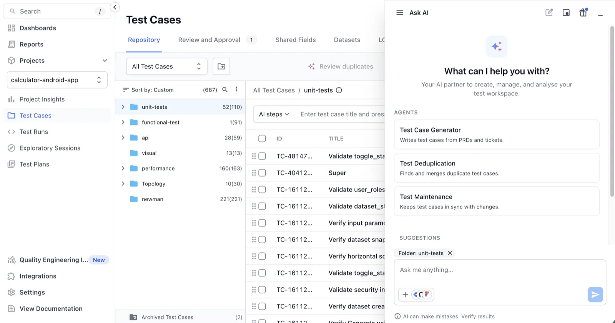The width and height of the screenshot is (615, 323).
Task: Switch to the Review and Approval tab
Action: click(x=217, y=40)
